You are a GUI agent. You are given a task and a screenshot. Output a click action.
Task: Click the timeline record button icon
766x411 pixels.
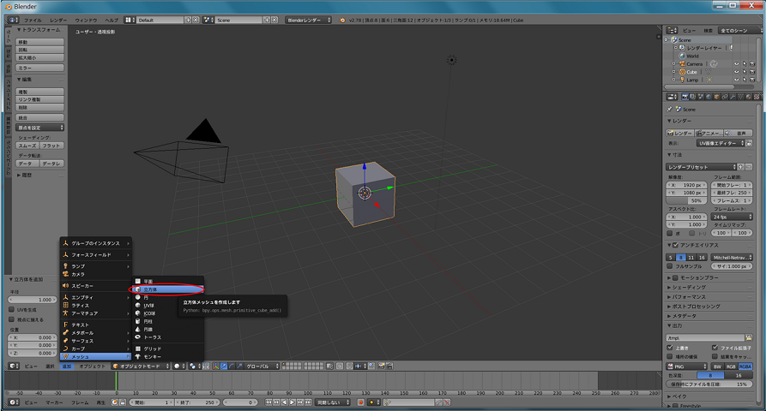coord(361,402)
